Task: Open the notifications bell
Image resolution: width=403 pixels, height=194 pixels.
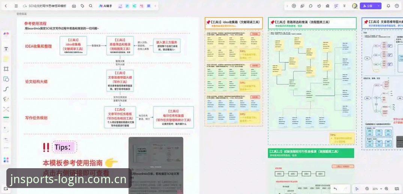Action: coord(388,6)
